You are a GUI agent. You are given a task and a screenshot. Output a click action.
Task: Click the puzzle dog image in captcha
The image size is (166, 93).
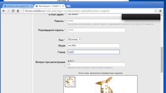pyautogui.click(x=104, y=85)
